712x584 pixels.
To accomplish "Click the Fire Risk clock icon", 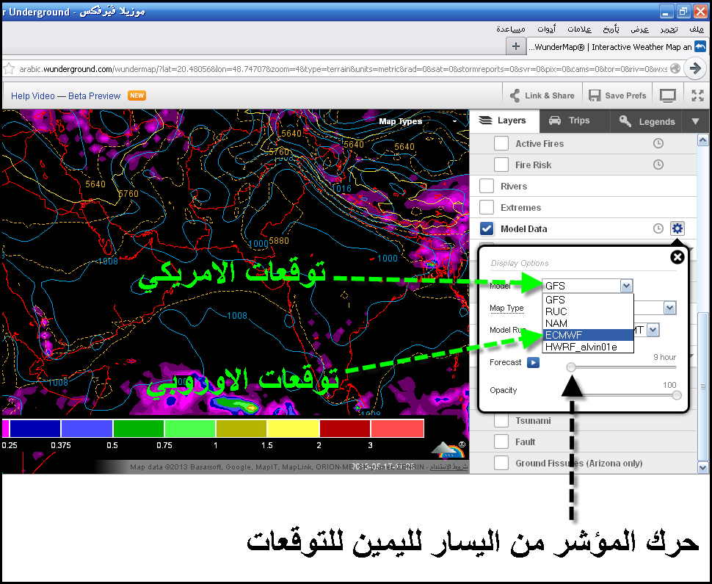I will pyautogui.click(x=658, y=165).
